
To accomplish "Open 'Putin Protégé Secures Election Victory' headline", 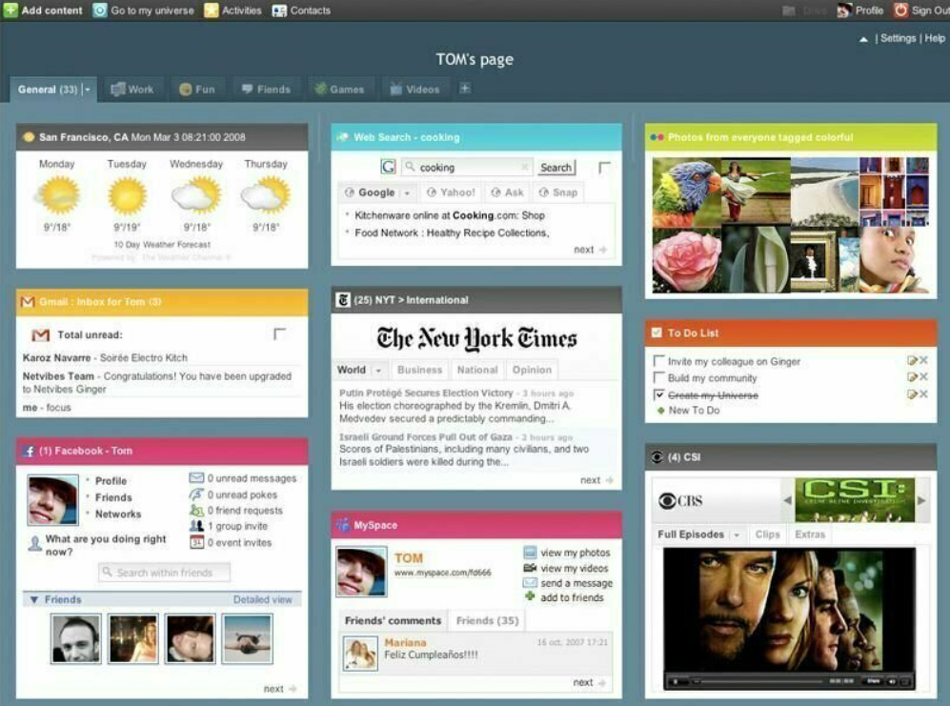I will pyautogui.click(x=426, y=393).
